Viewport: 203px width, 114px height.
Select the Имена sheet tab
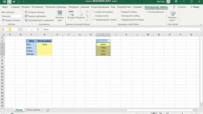click(x=19, y=110)
